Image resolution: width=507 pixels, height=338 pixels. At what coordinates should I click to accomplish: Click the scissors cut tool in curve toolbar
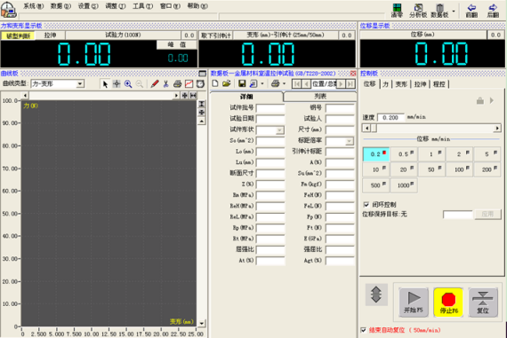[165, 84]
